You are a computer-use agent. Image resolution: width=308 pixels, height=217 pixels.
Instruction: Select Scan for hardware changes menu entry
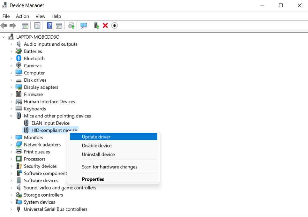click(114, 167)
